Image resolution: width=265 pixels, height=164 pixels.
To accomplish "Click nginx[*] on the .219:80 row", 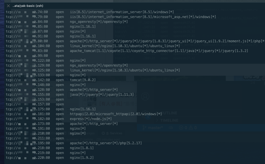I will tap(78, 153).
